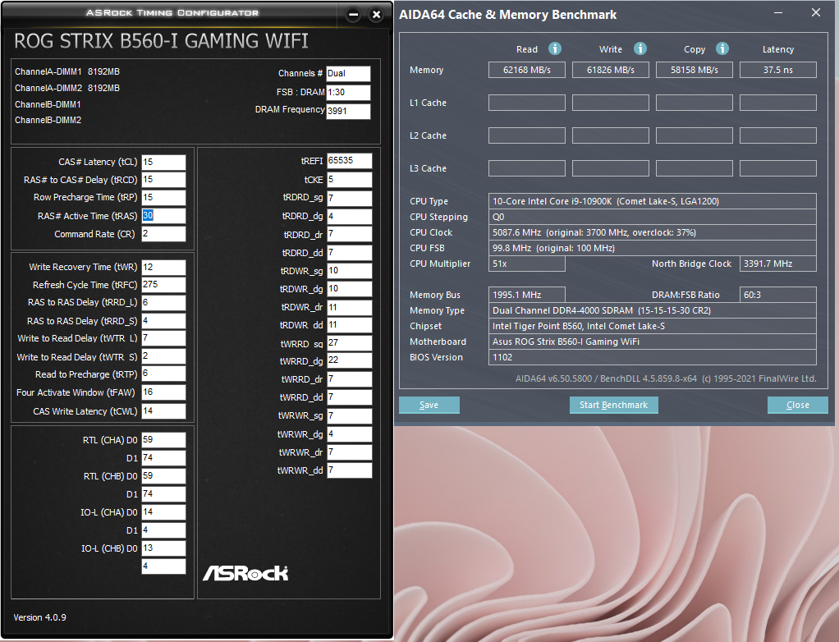Select the tRDWR_dr field
Image resolution: width=839 pixels, height=642 pixels.
(x=350, y=307)
